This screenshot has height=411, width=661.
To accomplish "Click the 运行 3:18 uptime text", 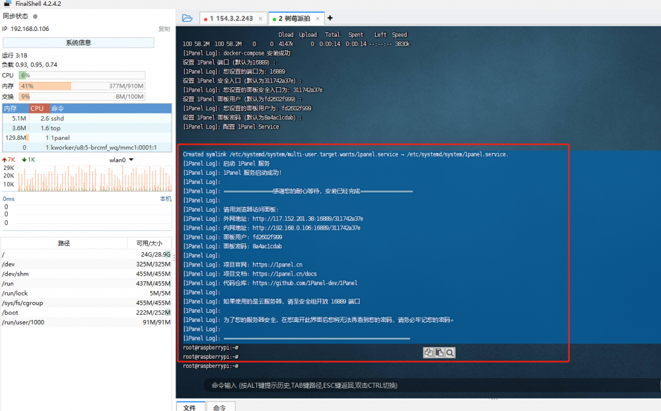I will 15,55.
